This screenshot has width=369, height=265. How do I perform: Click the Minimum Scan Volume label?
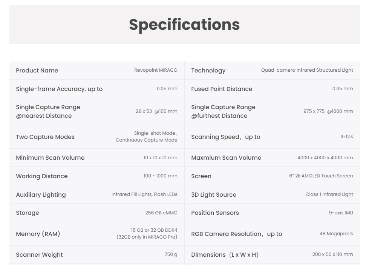pyautogui.click(x=50, y=158)
